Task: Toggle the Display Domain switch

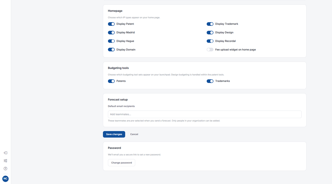Action: click(111, 50)
